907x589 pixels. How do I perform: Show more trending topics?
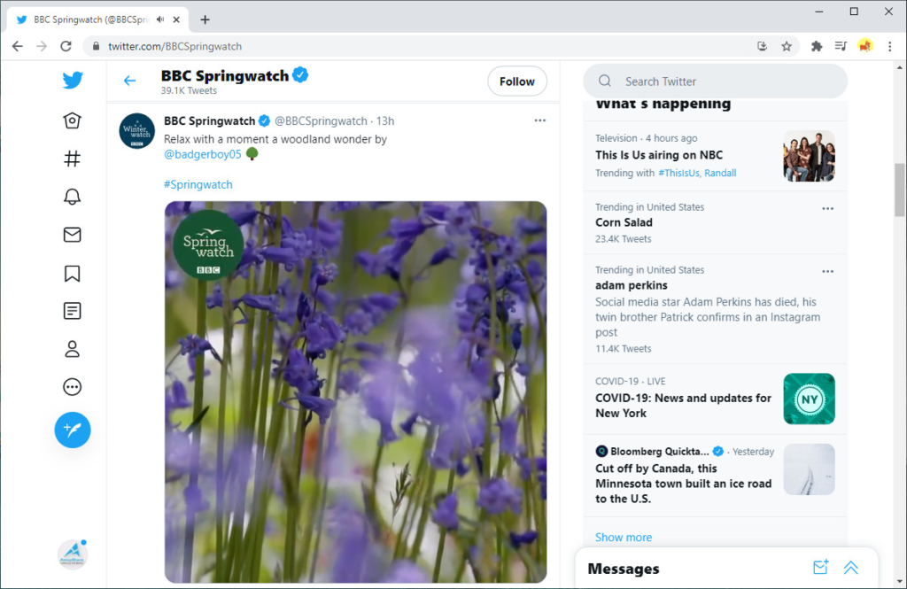623,537
